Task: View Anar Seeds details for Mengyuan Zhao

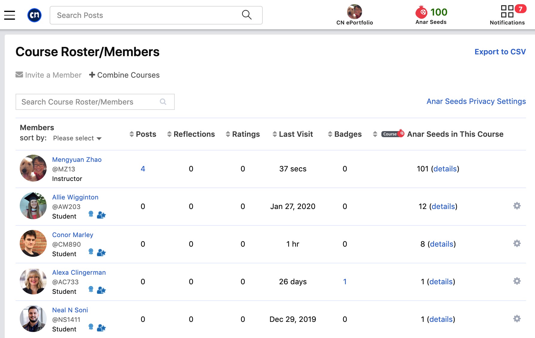Action: [x=445, y=169]
